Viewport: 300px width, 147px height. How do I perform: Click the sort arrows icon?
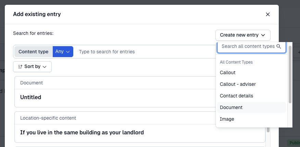[20, 67]
